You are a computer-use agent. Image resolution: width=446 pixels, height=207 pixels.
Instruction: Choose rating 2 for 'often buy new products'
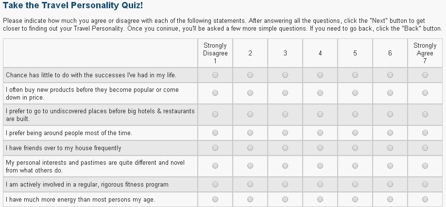[x=250, y=93]
